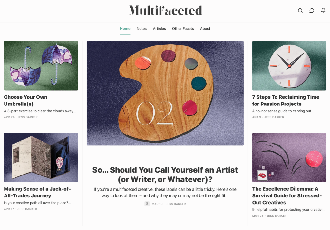Open the notifications bell icon
This screenshot has height=230, width=330.
pos(323,11)
